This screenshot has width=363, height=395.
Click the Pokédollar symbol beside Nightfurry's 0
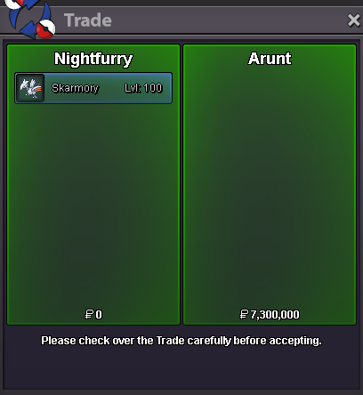click(89, 314)
